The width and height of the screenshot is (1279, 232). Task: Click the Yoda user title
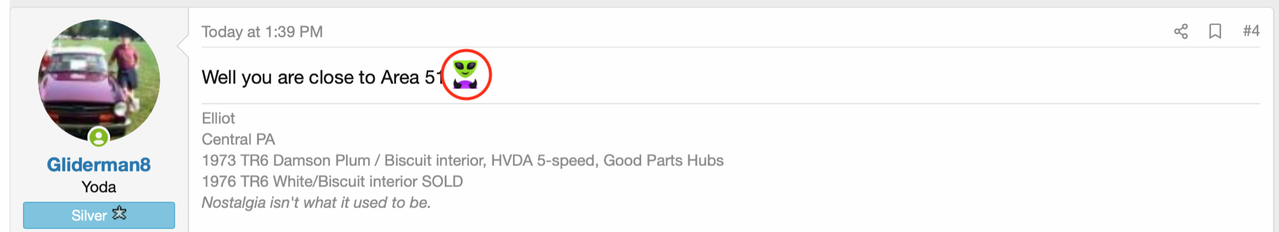[99, 187]
